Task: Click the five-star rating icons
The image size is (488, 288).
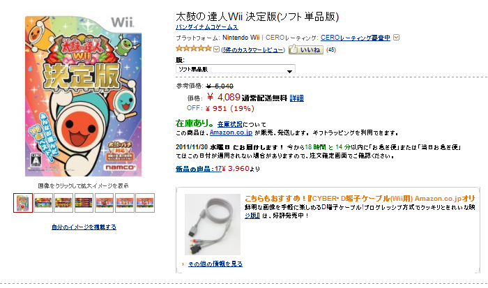Action: click(x=194, y=49)
